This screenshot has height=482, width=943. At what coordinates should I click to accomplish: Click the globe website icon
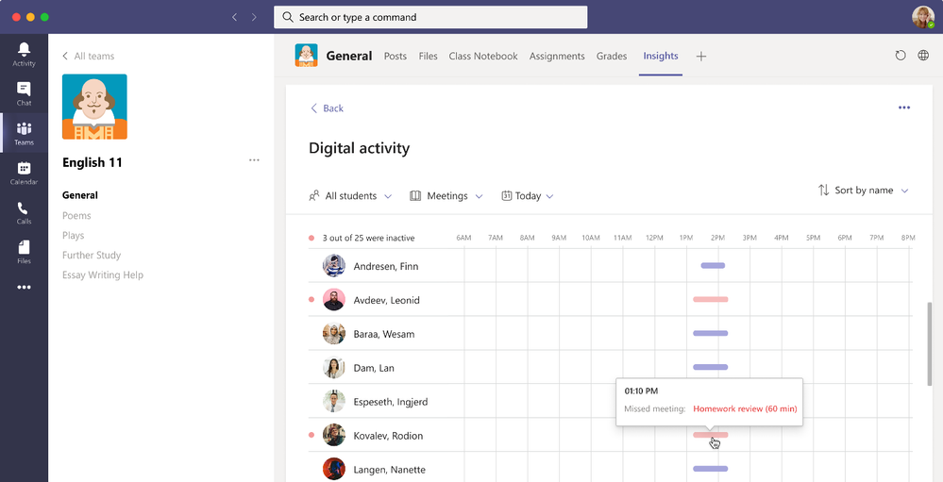(923, 57)
